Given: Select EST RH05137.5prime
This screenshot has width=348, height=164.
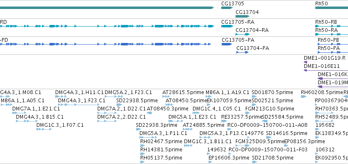Looking at the screenshot, I should 142,162.
